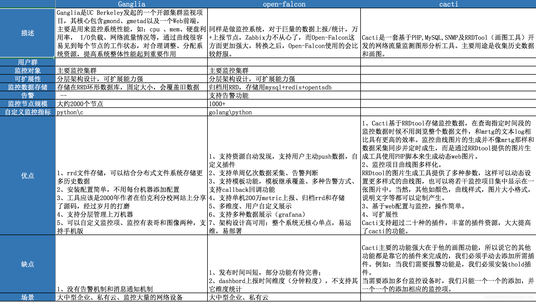Select the Ganglia description cell
Image resolution: width=536 pixels, height=302 pixels.
click(132, 33)
